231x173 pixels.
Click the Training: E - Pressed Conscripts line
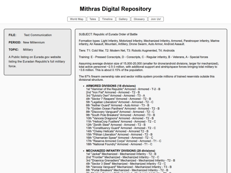pyautogui.click(x=143, y=57)
